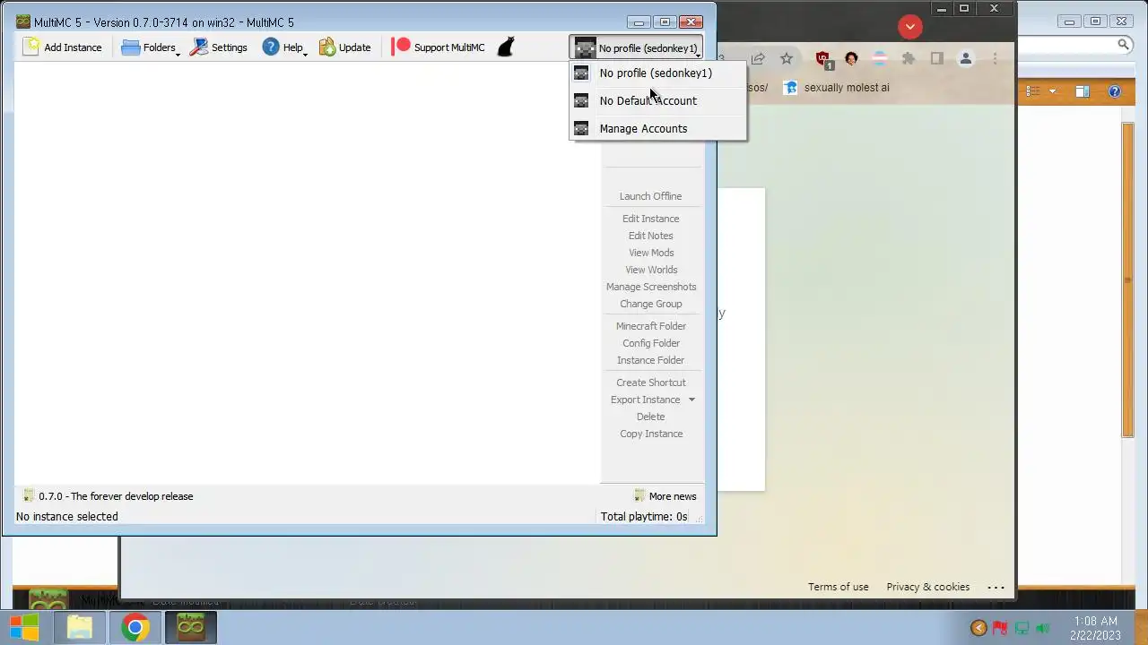Open Google Chrome from taskbar
The image size is (1148, 645).
pos(135,627)
